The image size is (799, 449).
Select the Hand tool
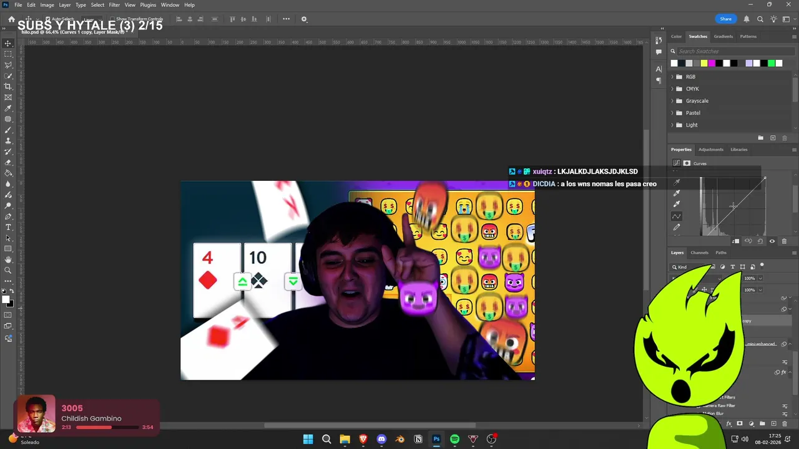tap(8, 259)
